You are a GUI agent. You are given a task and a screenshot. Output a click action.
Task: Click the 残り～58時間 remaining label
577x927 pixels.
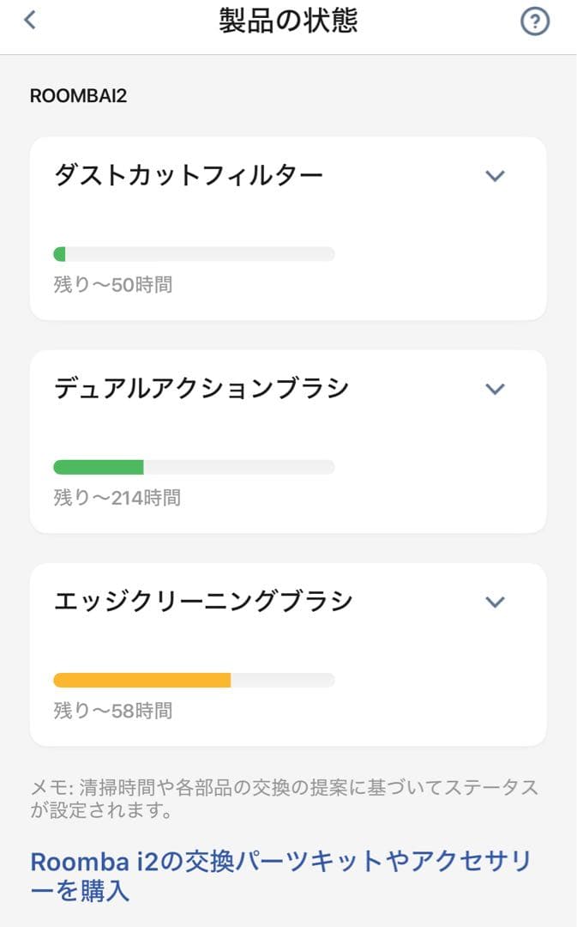[113, 710]
